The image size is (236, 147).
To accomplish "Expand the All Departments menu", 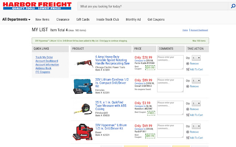I will (x=16, y=19).
